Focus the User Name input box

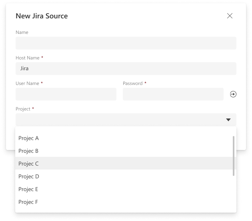[66, 94]
